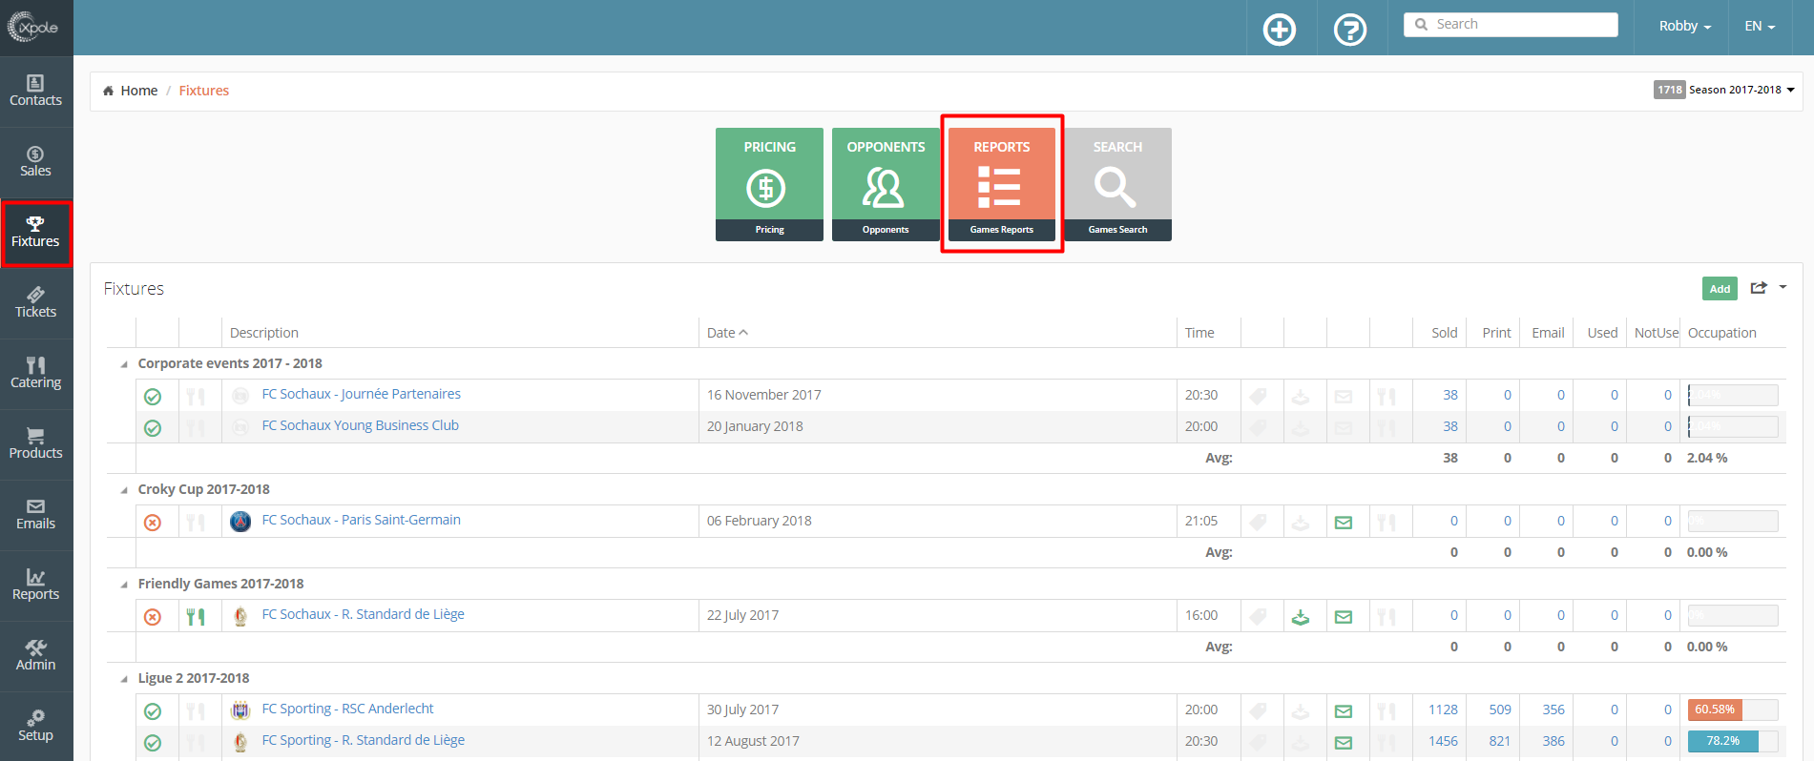The height and width of the screenshot is (761, 1814).
Task: Click green download icon in 22 July 2017 row
Action: pos(1301,617)
